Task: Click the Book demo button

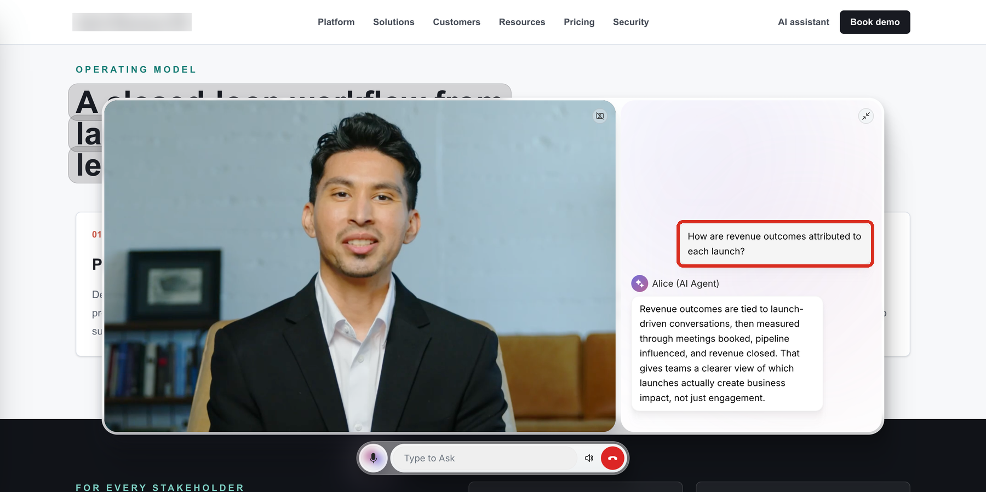Action: click(x=875, y=22)
